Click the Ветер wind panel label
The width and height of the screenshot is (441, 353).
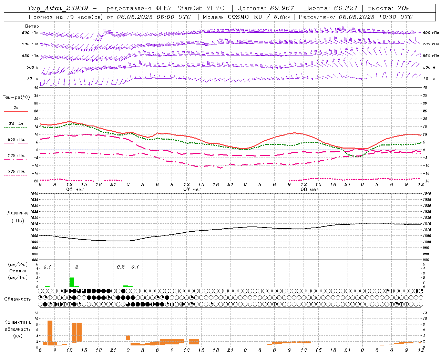click(x=32, y=26)
